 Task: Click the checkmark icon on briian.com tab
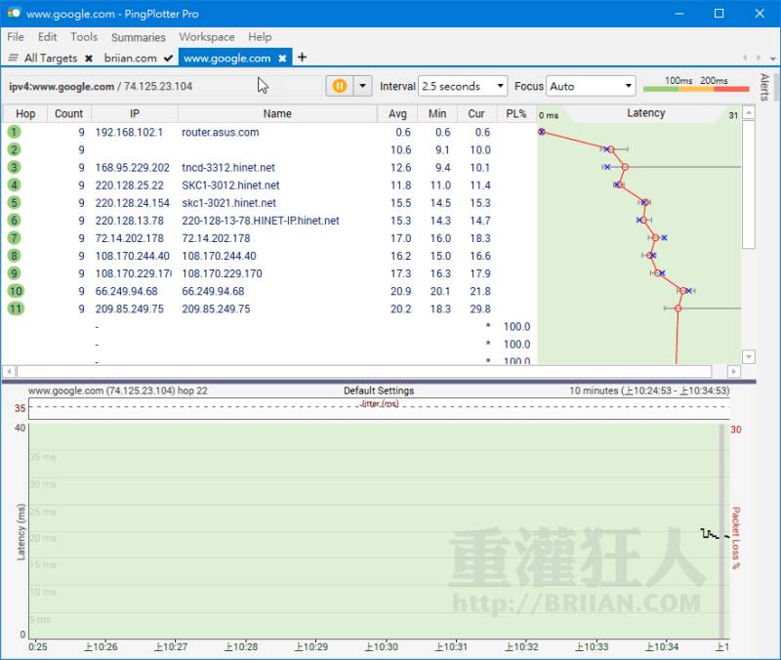[168, 59]
